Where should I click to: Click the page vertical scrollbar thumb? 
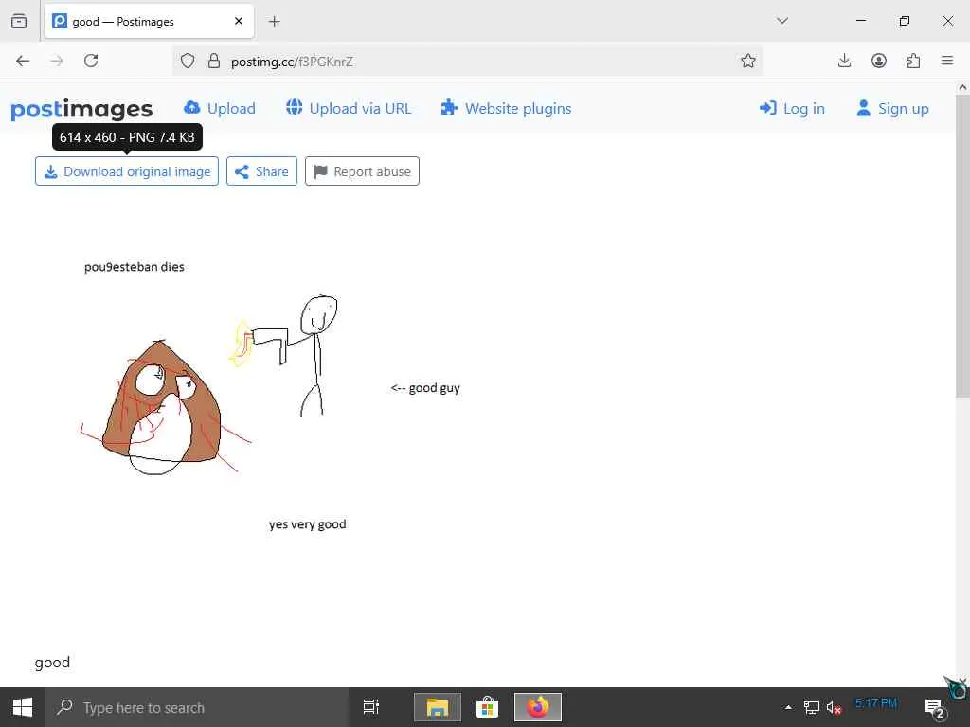coord(962,244)
